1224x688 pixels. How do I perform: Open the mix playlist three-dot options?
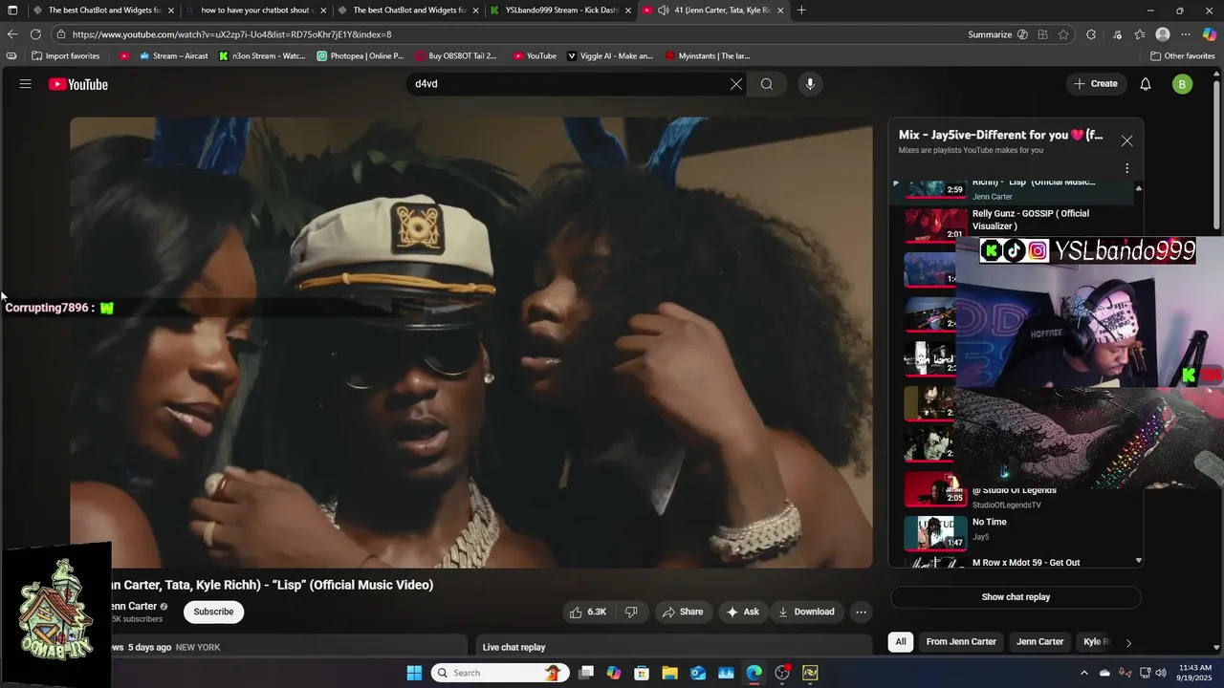(1126, 168)
